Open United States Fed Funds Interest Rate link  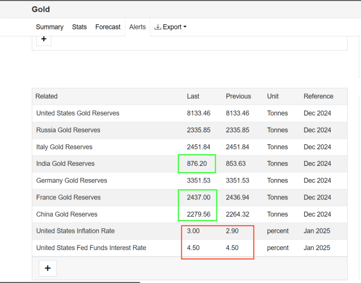tap(91, 248)
